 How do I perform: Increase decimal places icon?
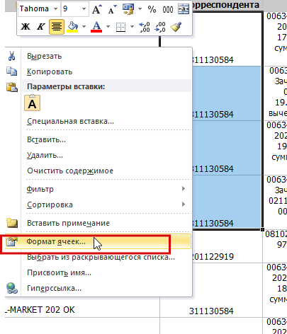click(x=144, y=27)
